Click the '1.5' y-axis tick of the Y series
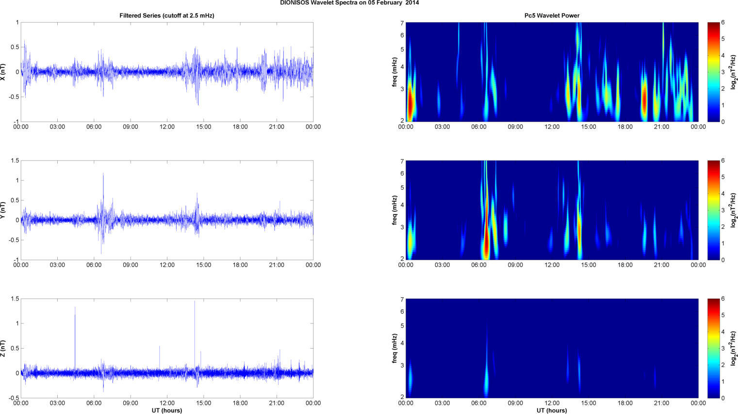 point(15,160)
